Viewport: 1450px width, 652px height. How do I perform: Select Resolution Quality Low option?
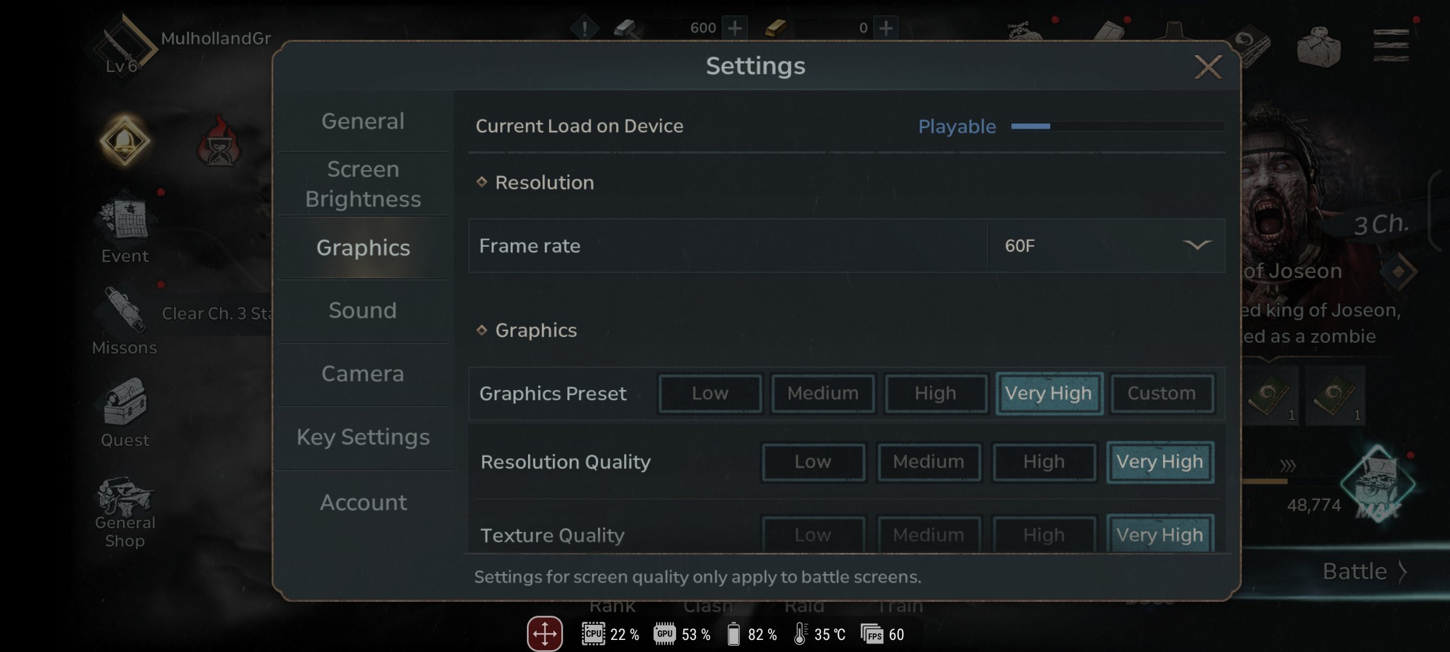(x=813, y=461)
